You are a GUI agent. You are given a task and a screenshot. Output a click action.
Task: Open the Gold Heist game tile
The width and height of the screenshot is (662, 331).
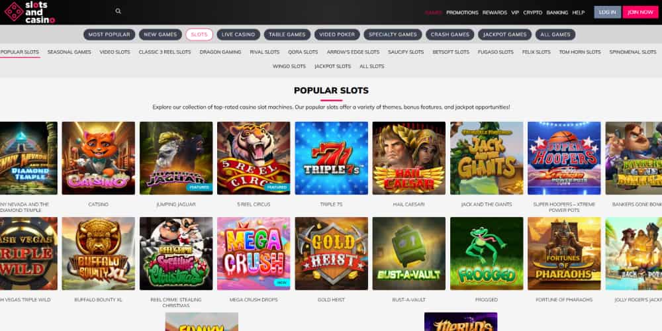click(x=332, y=254)
